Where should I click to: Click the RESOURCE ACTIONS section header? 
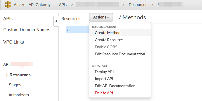pos(104,27)
